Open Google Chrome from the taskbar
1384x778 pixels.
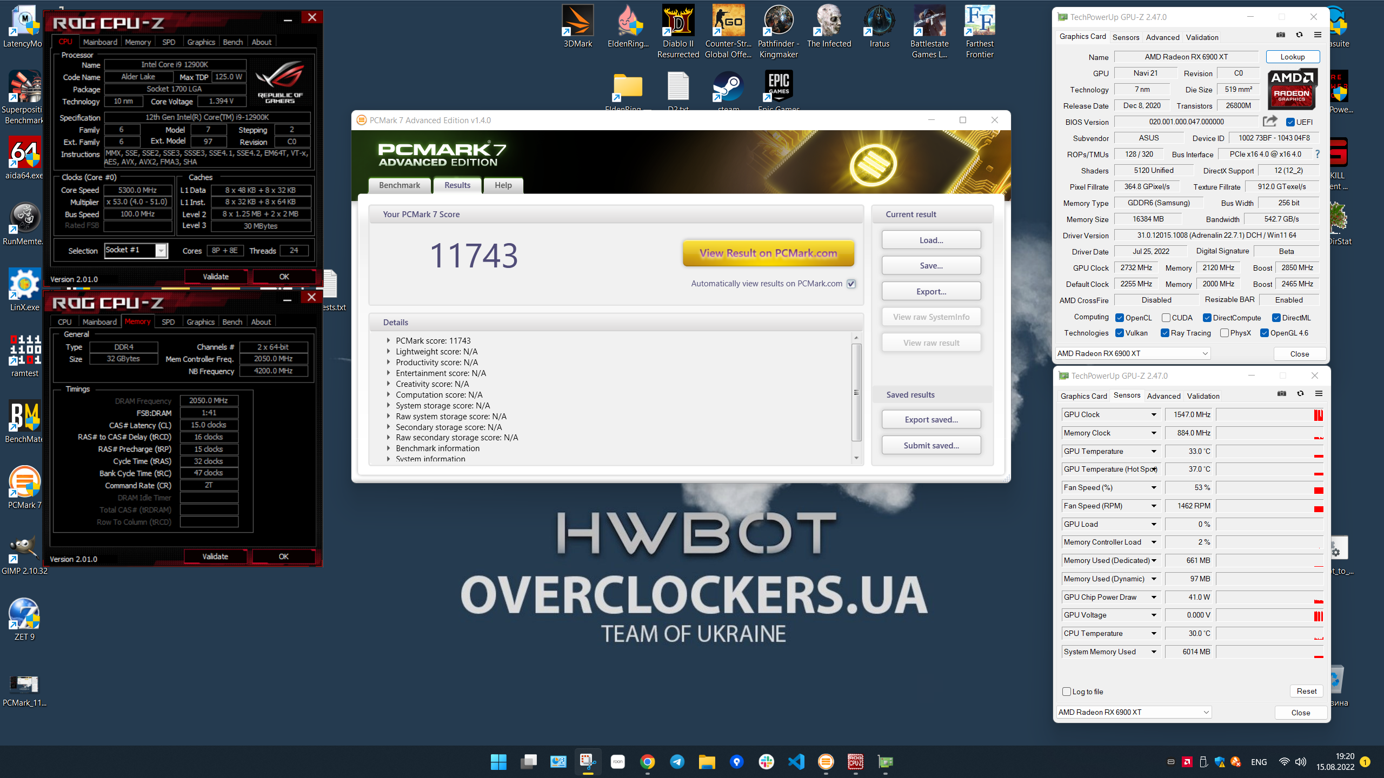click(647, 762)
